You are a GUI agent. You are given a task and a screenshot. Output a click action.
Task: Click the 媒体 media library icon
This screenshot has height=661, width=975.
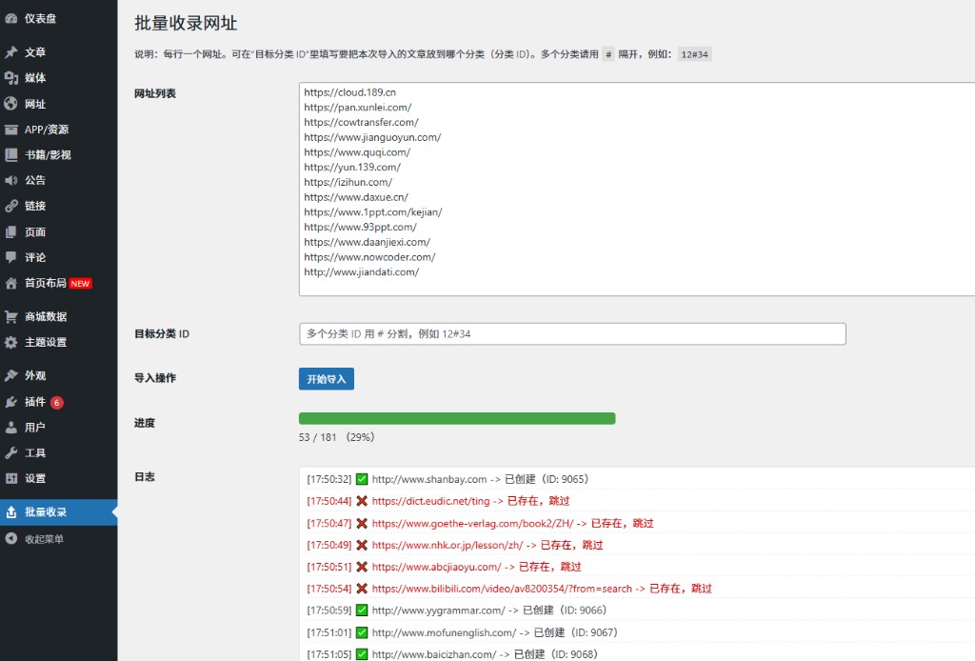coord(13,77)
